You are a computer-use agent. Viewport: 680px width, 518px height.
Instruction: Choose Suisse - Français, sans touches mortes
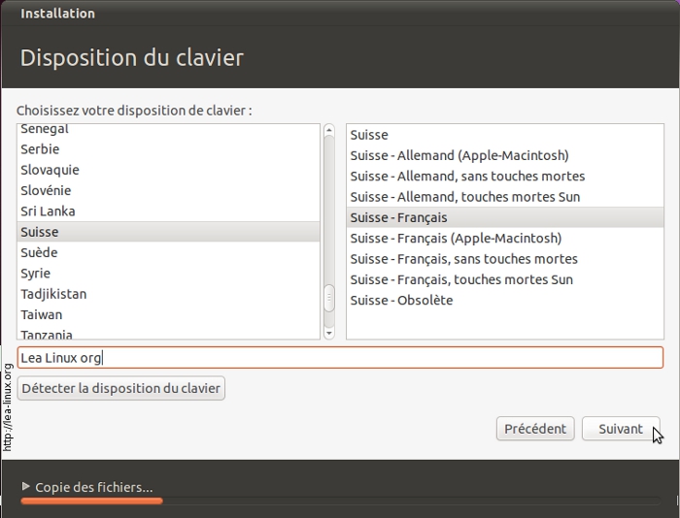463,259
